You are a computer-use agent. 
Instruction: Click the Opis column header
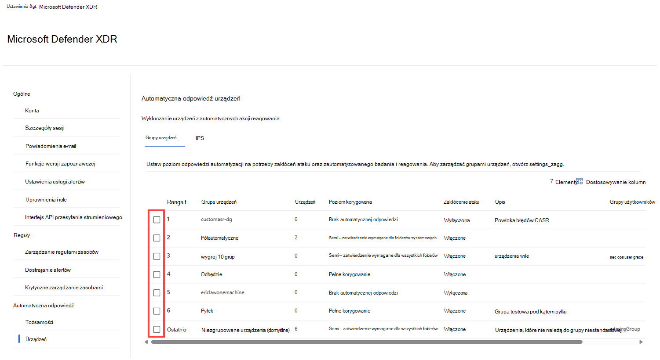coord(500,202)
